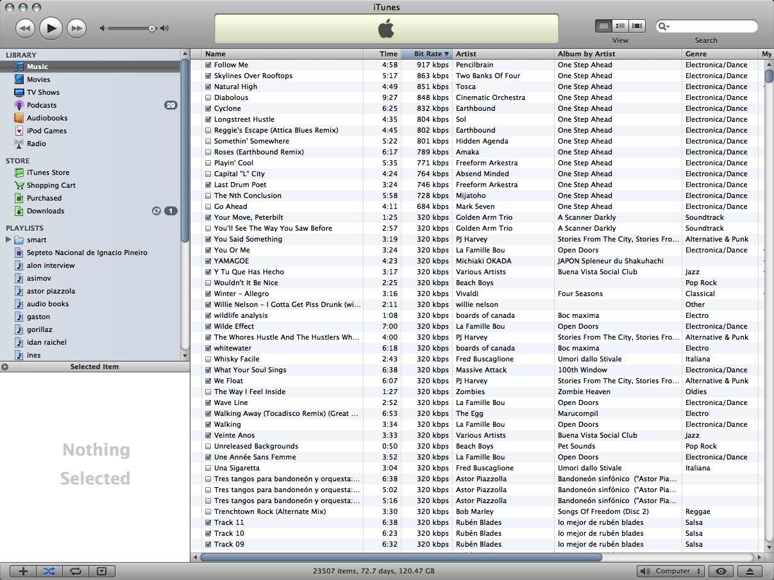Click the refresh icon beside Downloads
This screenshot has width=774, height=580.
coord(156,211)
